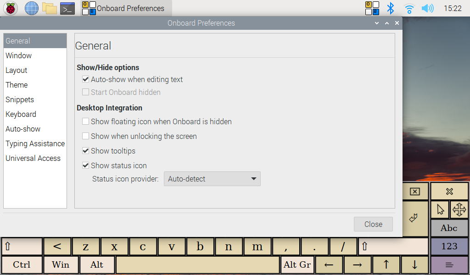Click the clock showing 15:22
This screenshot has width=470, height=275.
(453, 8)
